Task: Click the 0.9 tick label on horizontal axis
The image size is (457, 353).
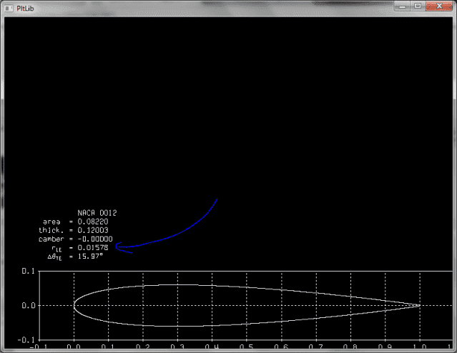Action: coord(385,347)
